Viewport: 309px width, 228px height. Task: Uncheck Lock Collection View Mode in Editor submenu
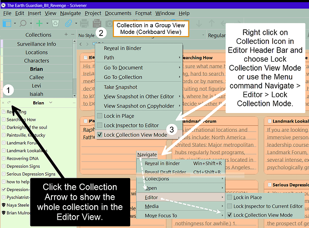(229, 215)
